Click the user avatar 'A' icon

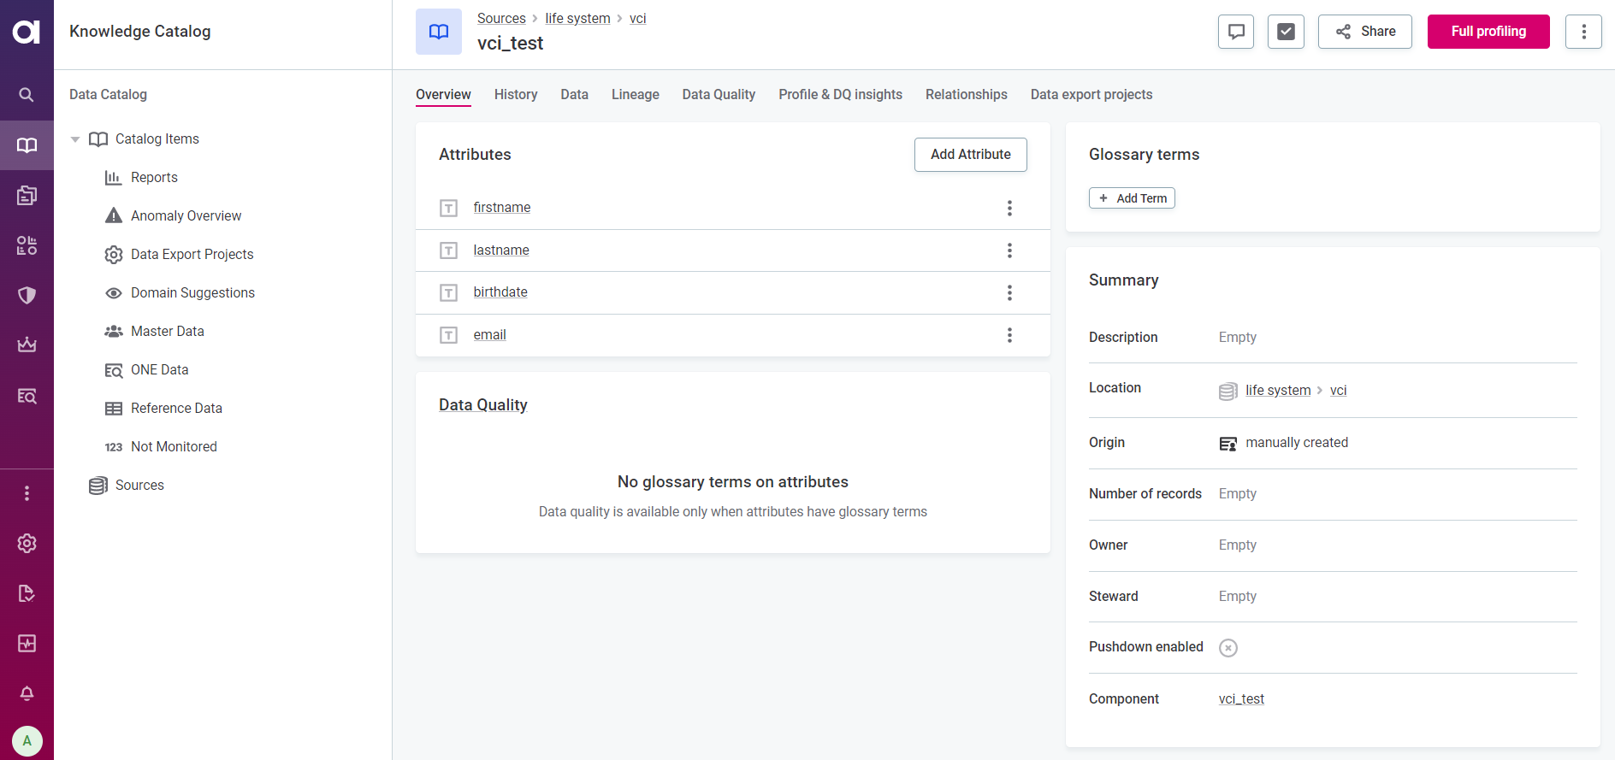tap(27, 740)
